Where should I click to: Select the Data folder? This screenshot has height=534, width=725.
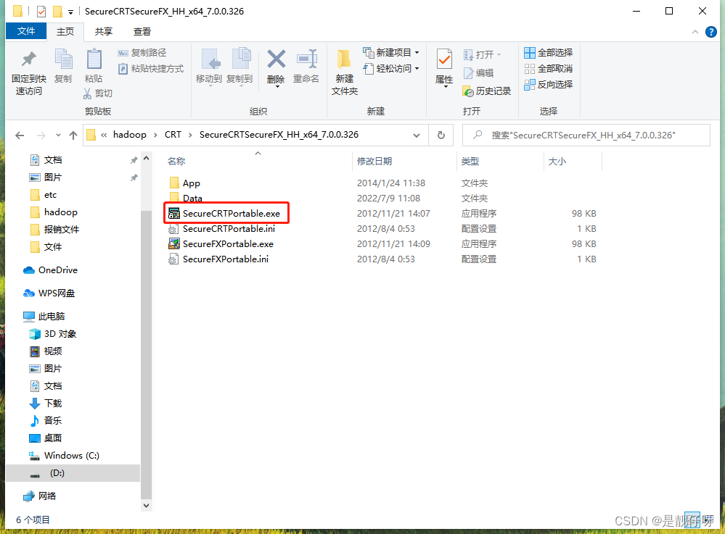(x=192, y=198)
